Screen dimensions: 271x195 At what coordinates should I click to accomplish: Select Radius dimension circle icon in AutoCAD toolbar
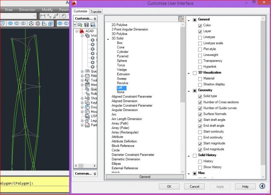point(64,16)
